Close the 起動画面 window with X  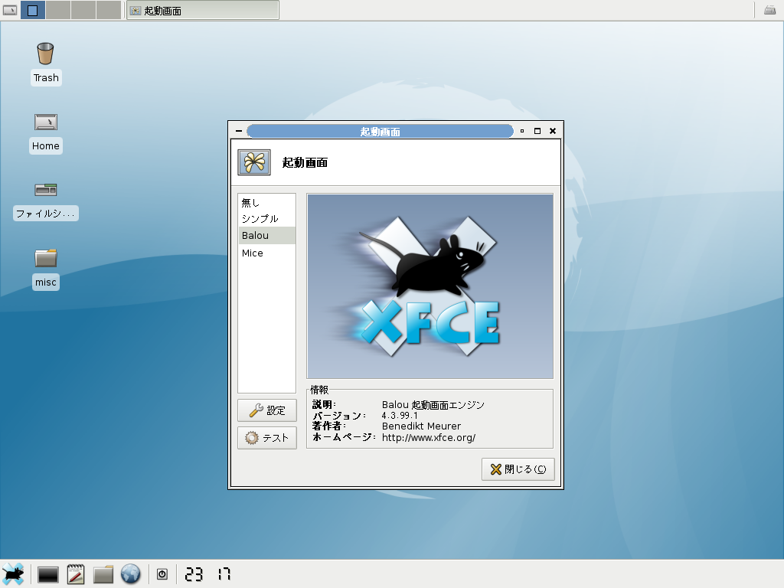click(553, 131)
